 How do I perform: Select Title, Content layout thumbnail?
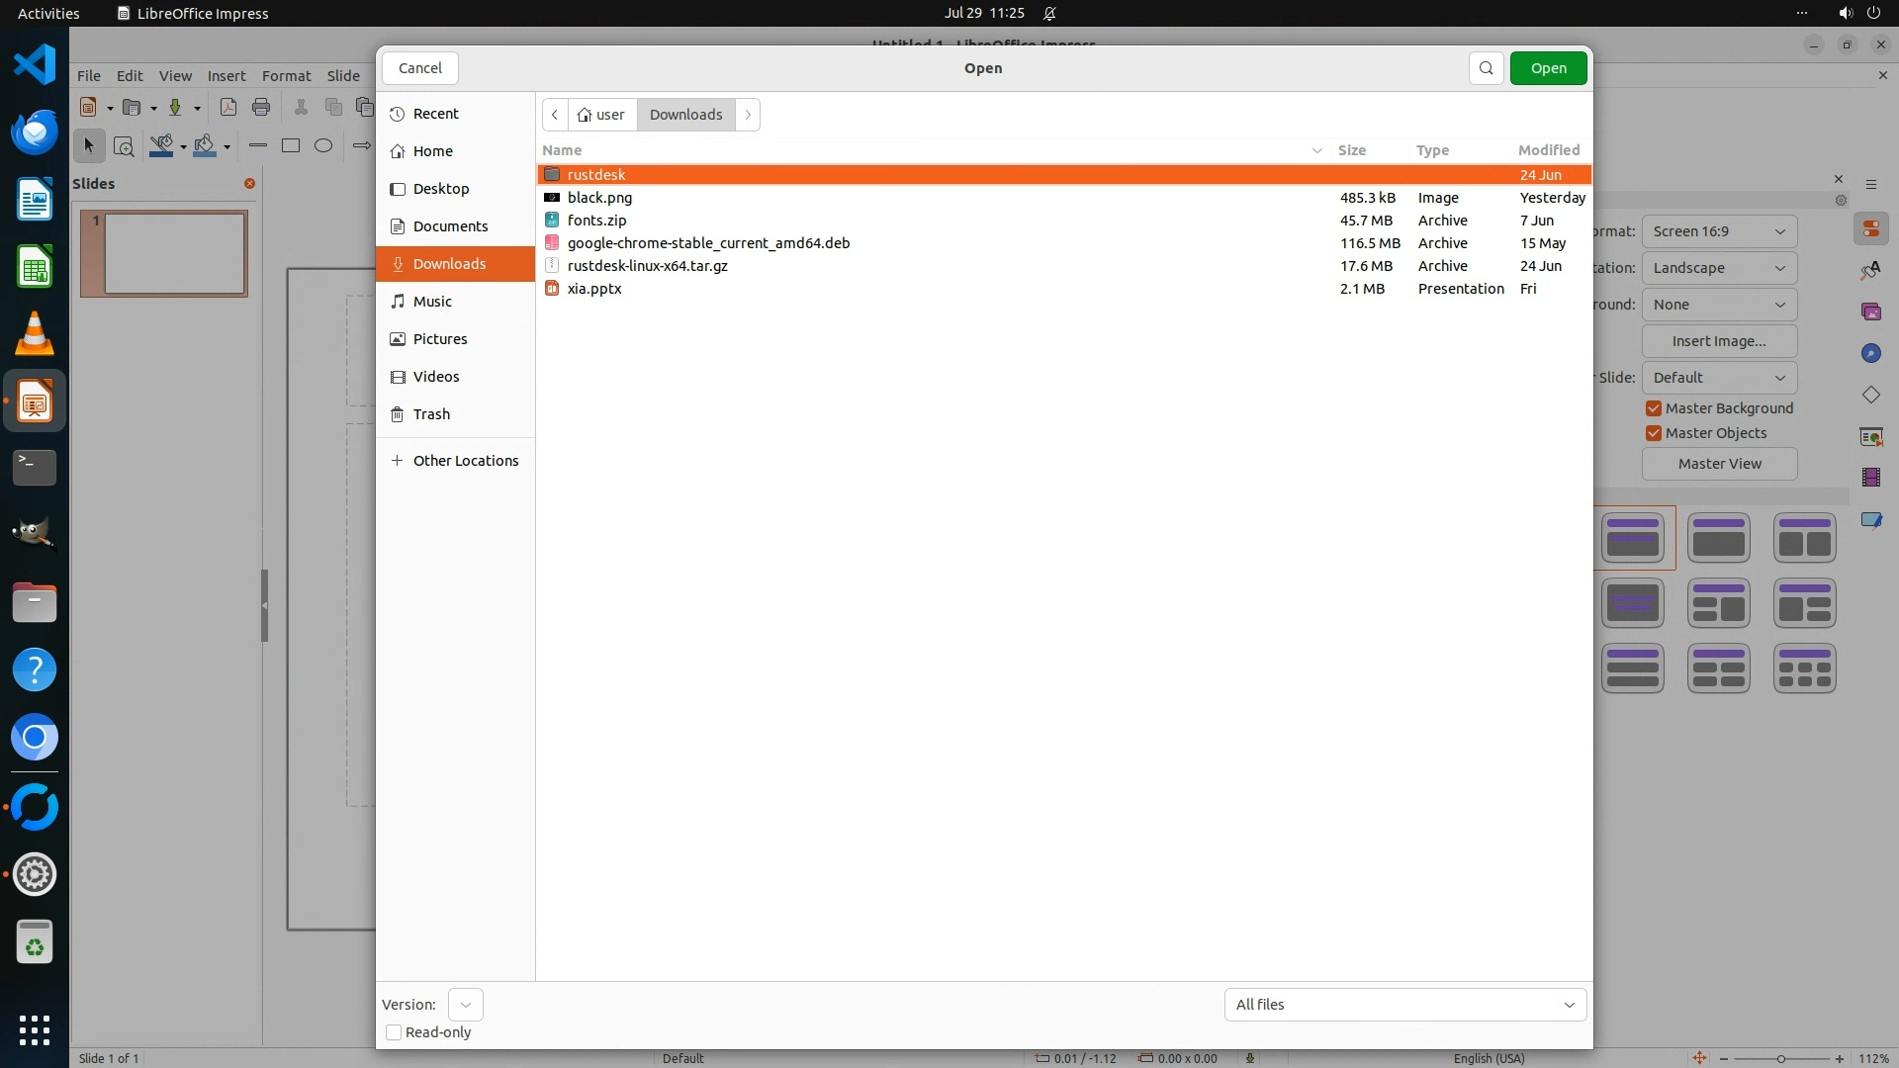[1719, 538]
